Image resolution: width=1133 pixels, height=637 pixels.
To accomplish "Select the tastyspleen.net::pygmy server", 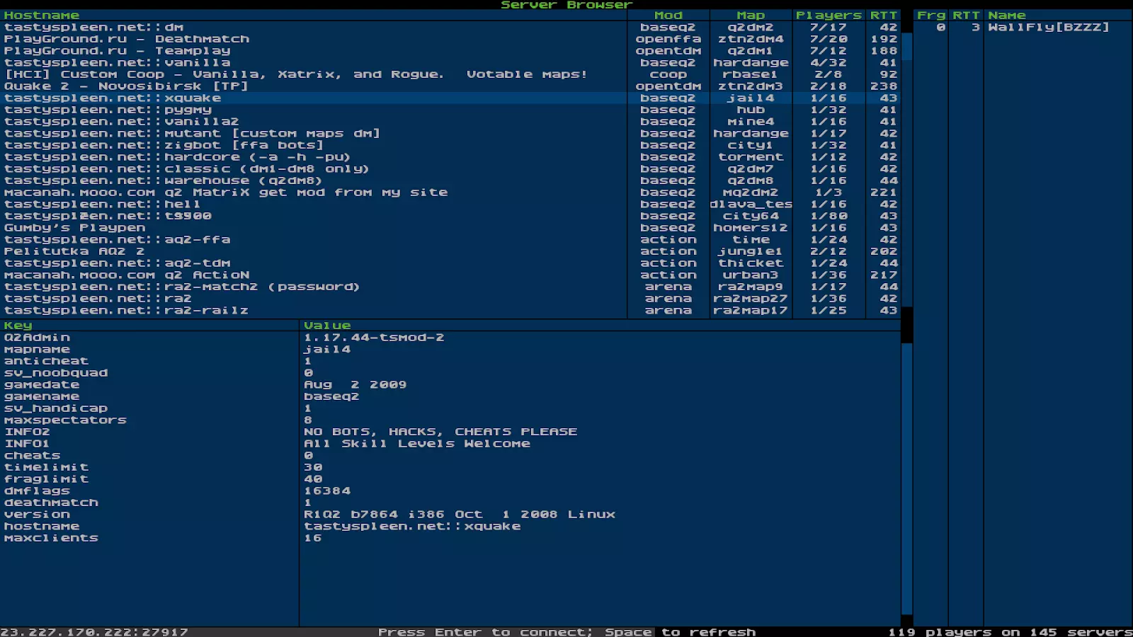I will 450,110.
